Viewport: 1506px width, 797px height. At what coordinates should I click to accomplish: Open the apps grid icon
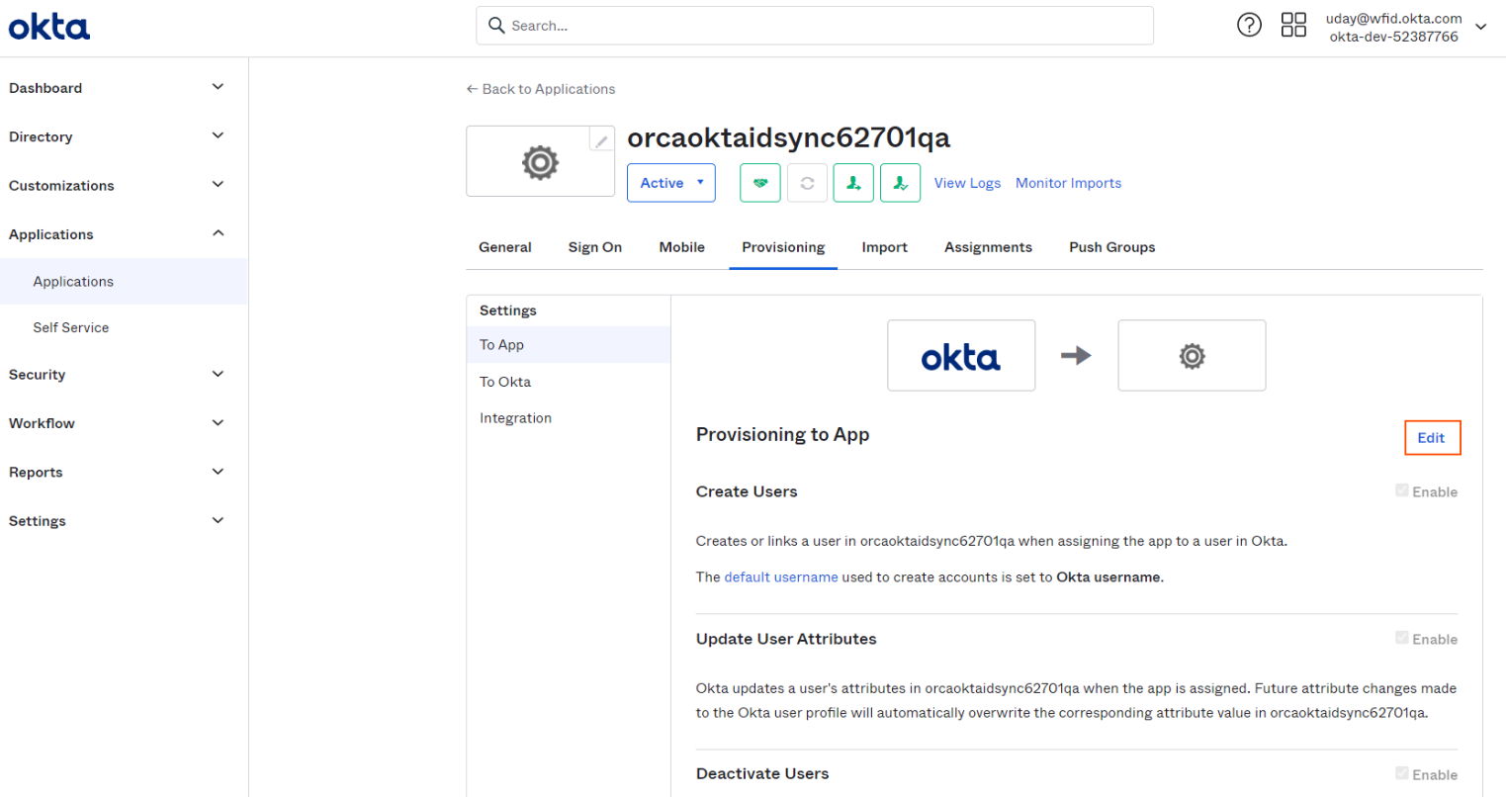click(1293, 26)
